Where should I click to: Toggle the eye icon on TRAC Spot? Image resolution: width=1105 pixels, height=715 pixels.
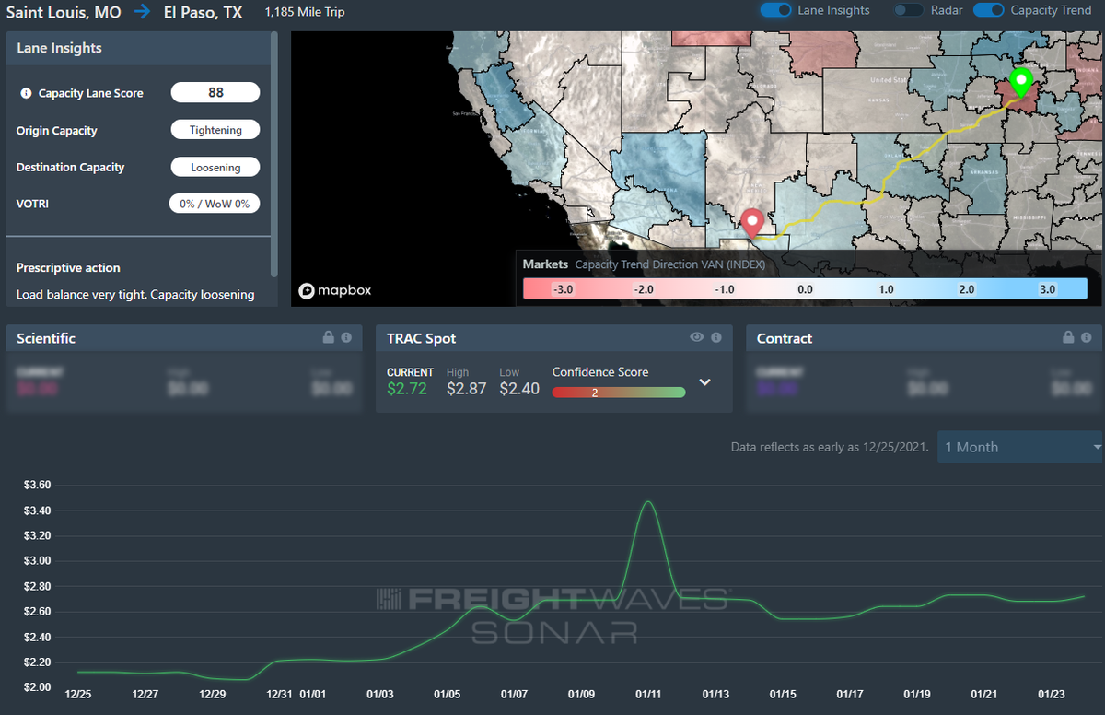[x=697, y=338]
